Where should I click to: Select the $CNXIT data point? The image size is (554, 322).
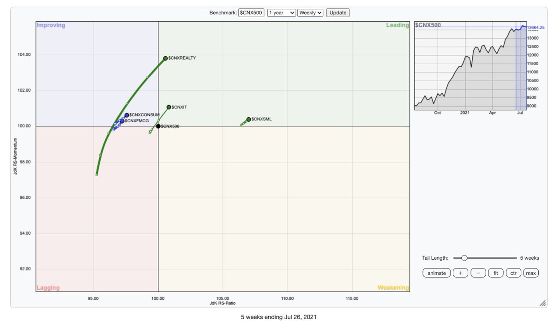pyautogui.click(x=168, y=106)
